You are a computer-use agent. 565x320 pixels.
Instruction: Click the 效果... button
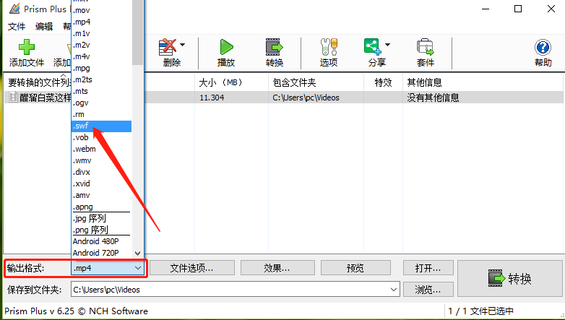pos(277,268)
